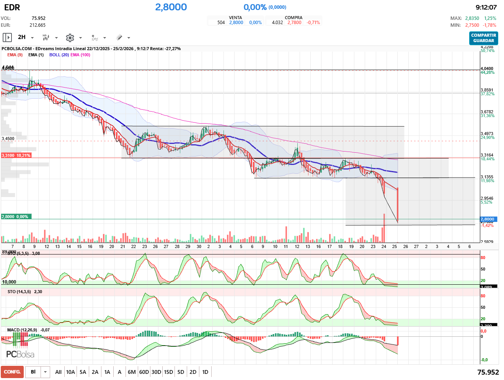
Task: Click the blue 2,8000 price marker
Action: [487, 219]
